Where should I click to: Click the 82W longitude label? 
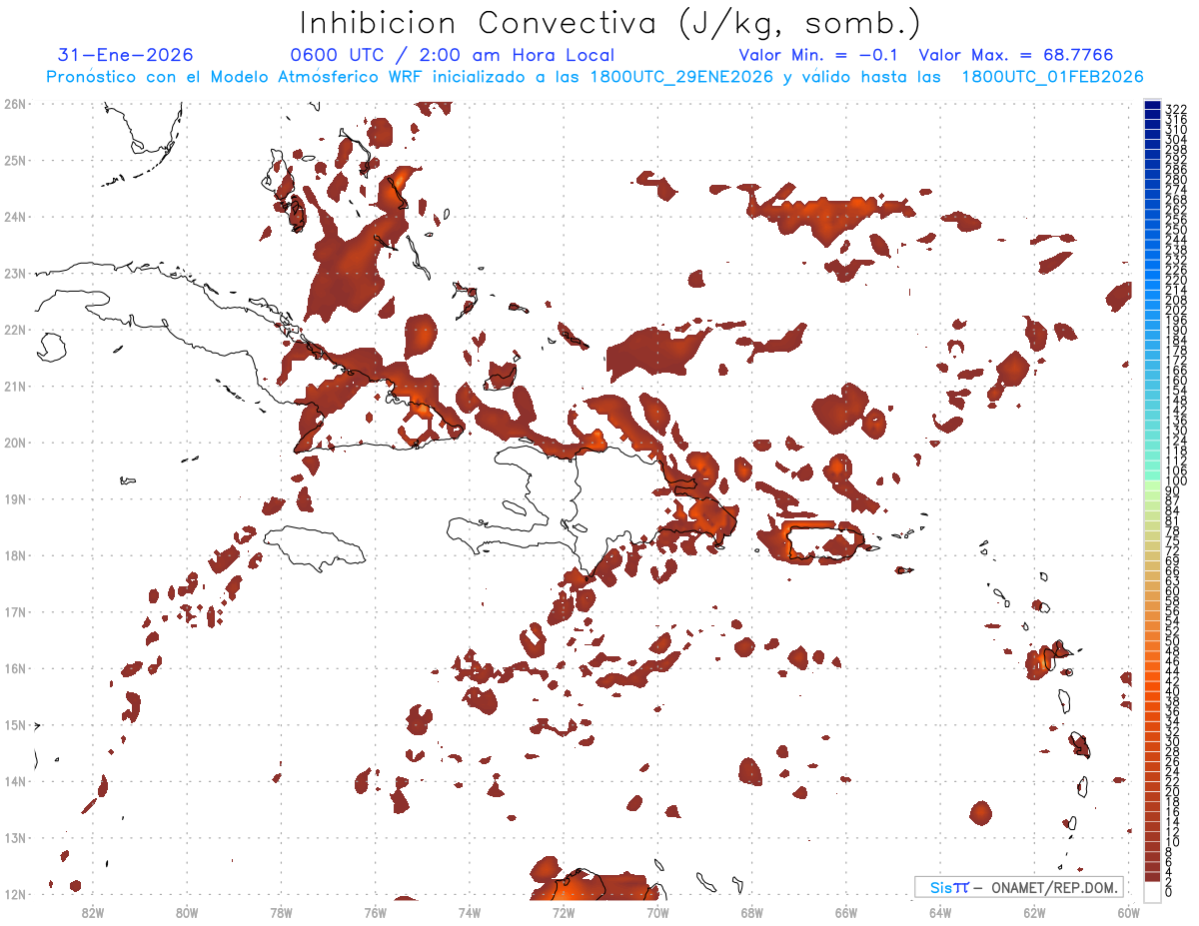click(x=93, y=912)
